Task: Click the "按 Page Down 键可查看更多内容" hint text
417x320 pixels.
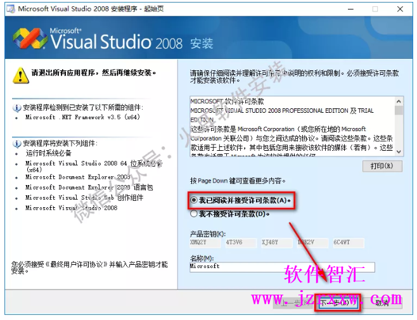Action: point(238,181)
